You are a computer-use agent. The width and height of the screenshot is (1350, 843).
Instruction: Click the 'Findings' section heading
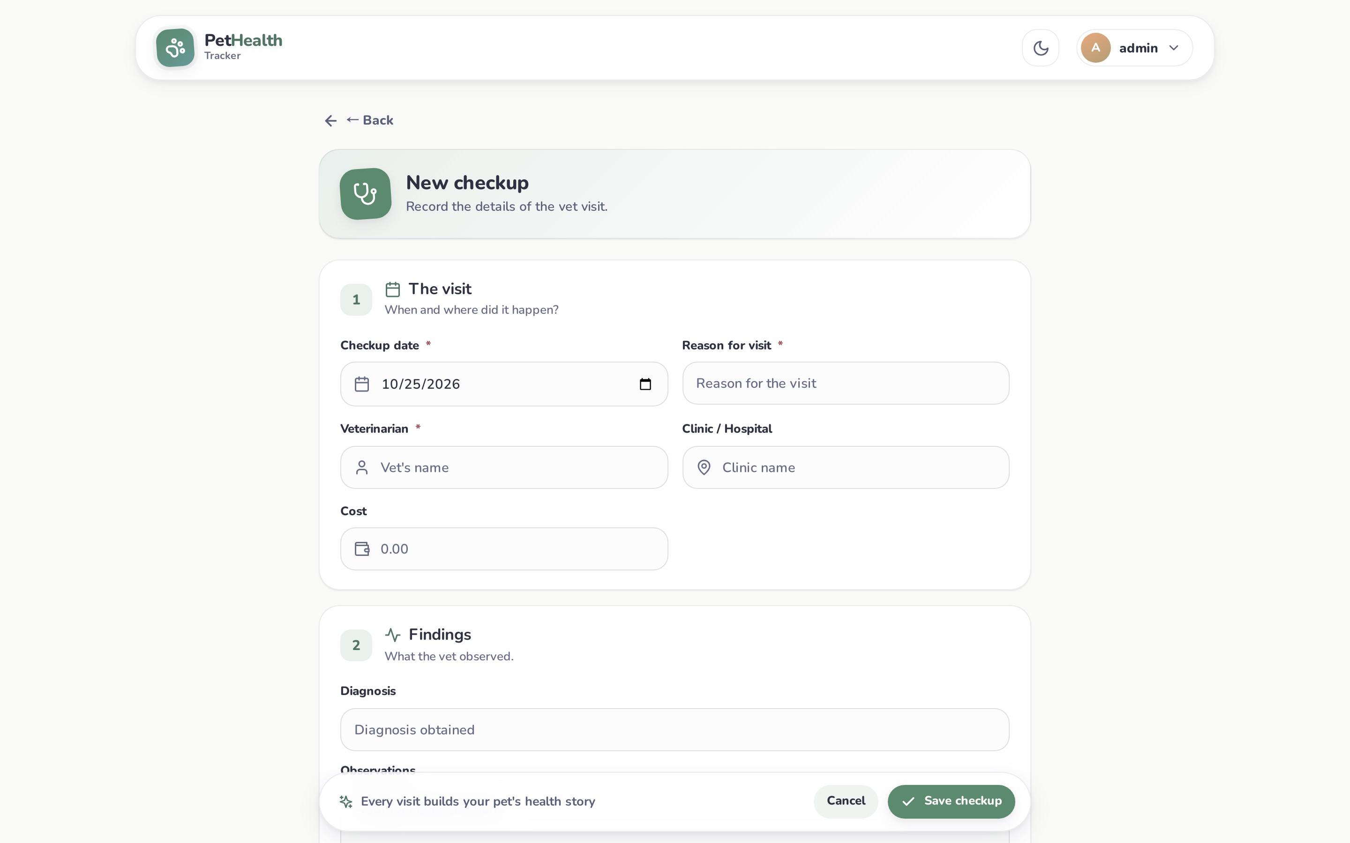click(440, 635)
